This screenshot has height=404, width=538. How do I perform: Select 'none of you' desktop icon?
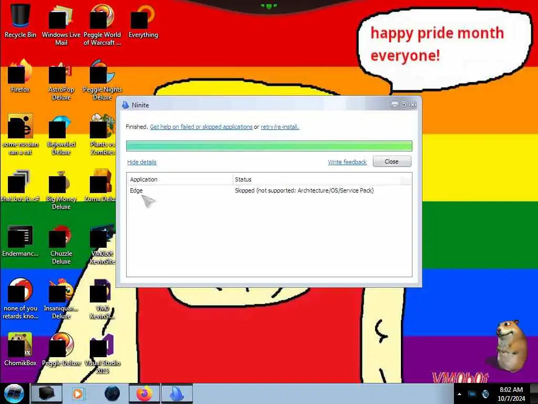(20, 298)
